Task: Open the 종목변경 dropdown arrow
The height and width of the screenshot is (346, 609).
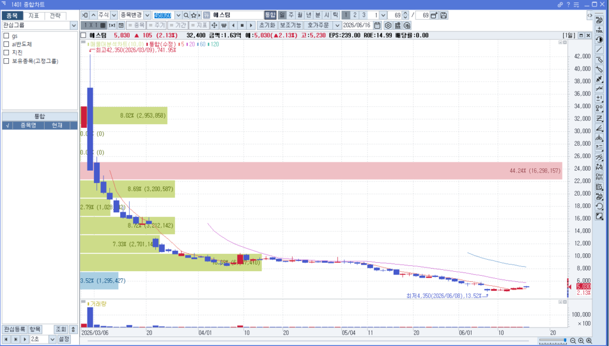Action: [x=147, y=15]
